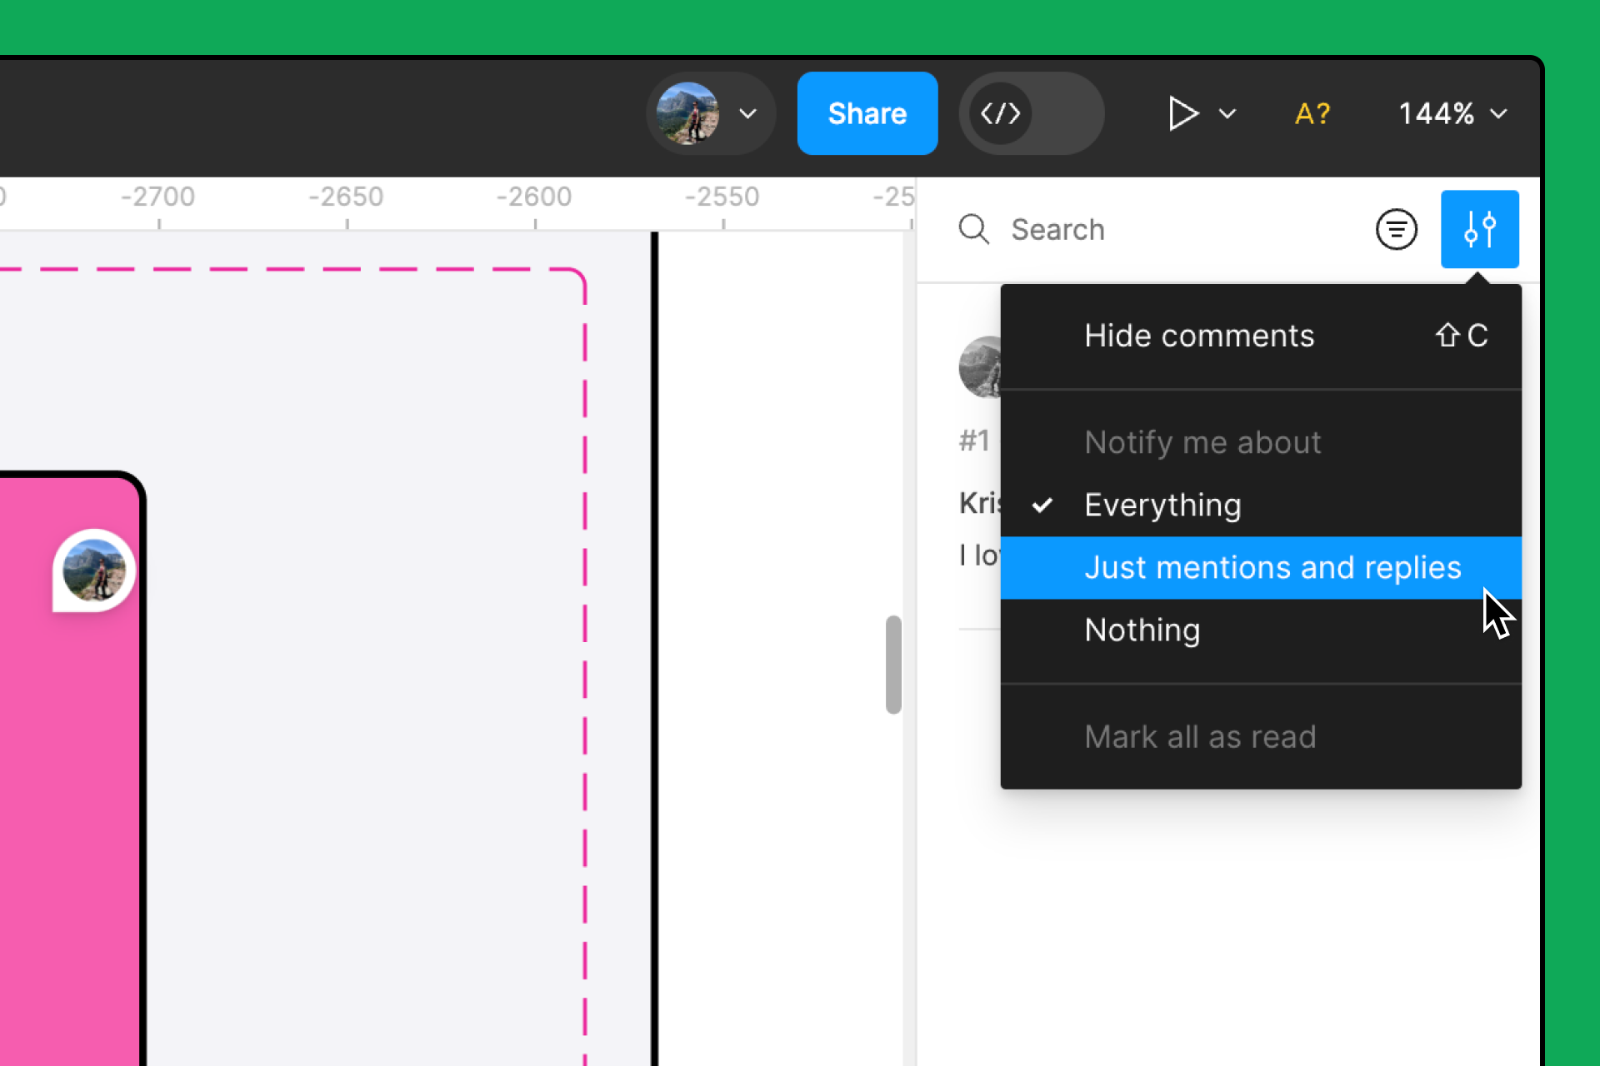
Task: Open the present options chevron
Action: point(1227,113)
